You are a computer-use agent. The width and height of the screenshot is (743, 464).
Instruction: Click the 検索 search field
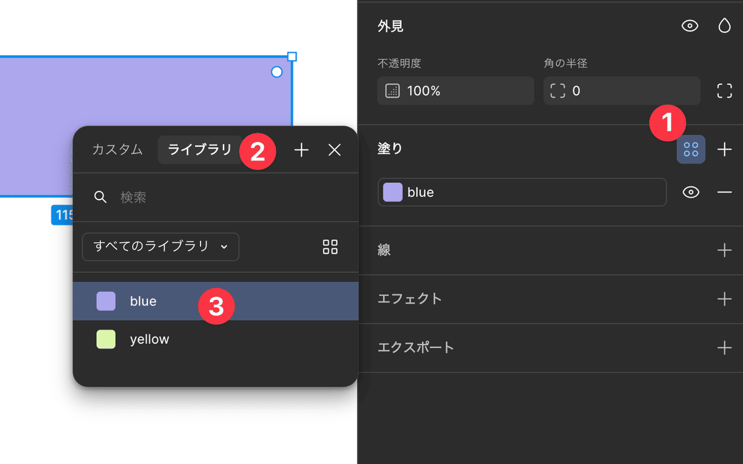point(217,197)
